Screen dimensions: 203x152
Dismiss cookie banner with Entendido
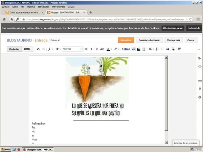point(194,28)
